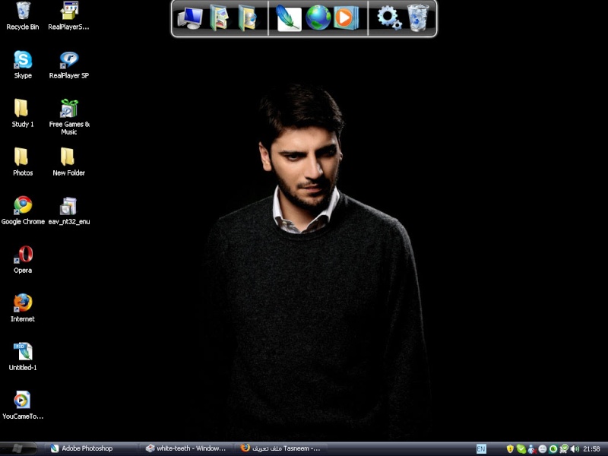608x456 pixels.
Task: Switch to the Tasneem Firefox taskbar window
Action: tap(281, 448)
